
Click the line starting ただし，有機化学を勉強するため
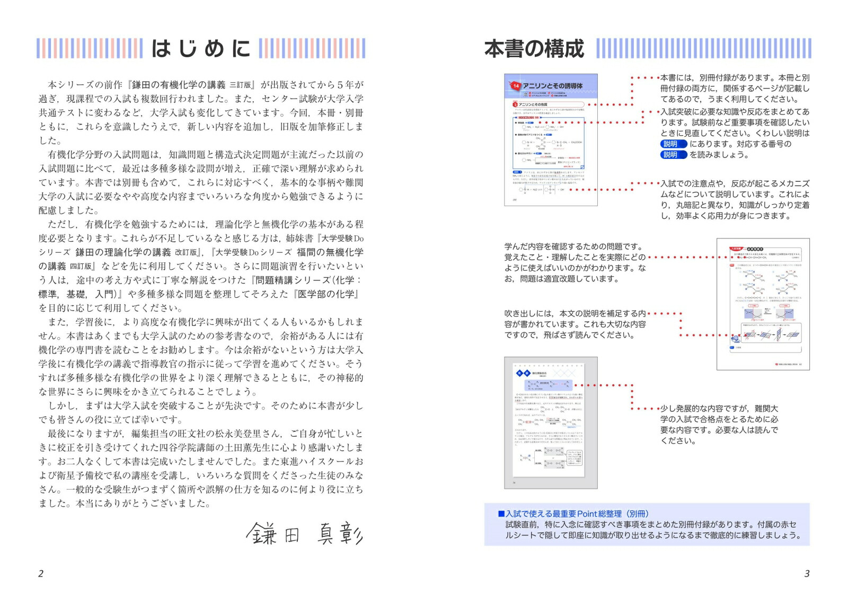pyautogui.click(x=206, y=225)
